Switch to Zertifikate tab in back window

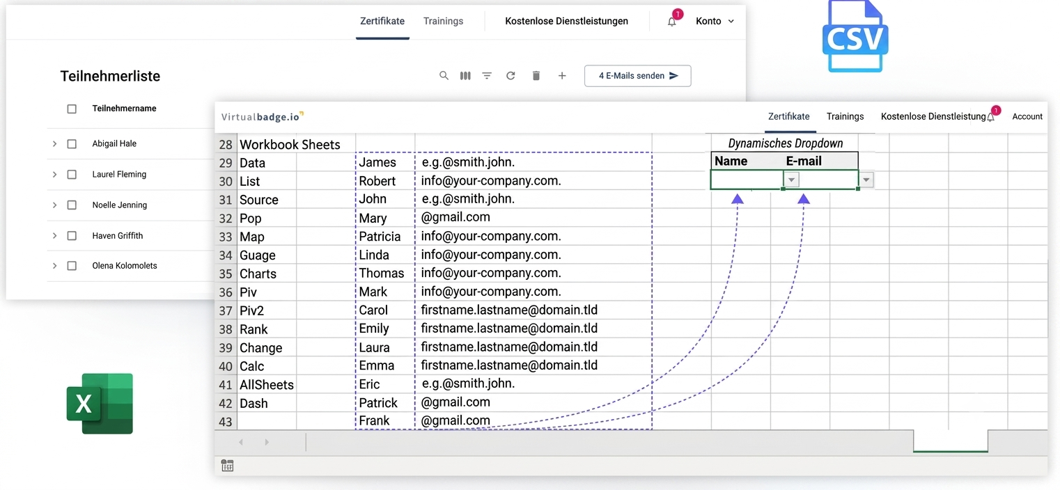pyautogui.click(x=382, y=22)
